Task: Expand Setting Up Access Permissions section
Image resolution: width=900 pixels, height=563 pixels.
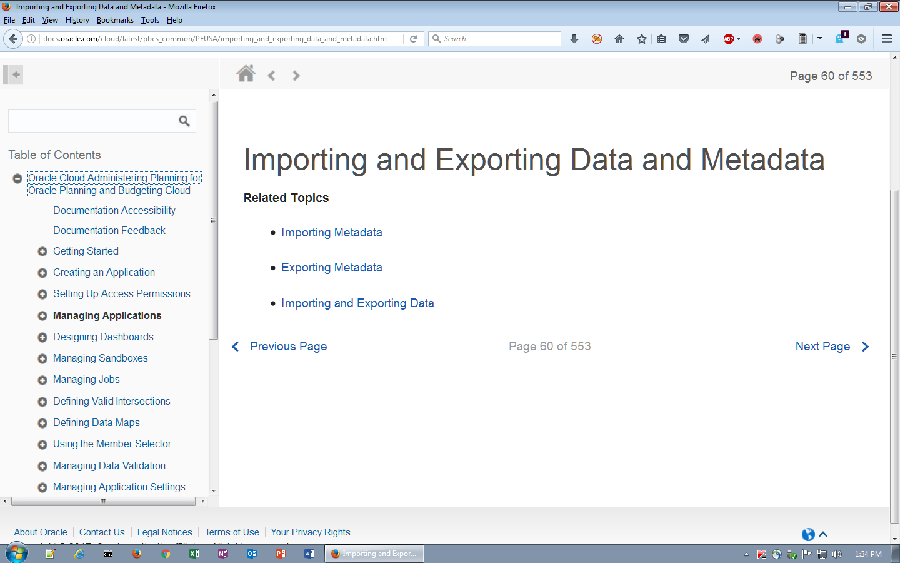Action: coord(42,294)
